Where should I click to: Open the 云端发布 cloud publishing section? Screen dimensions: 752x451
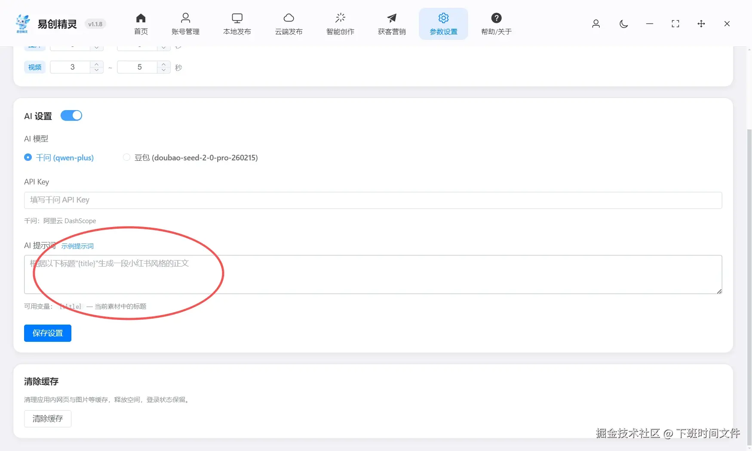[x=289, y=24]
